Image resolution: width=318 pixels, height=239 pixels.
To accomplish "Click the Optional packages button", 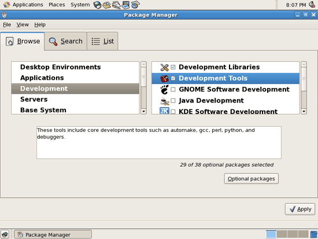I will click(x=251, y=179).
